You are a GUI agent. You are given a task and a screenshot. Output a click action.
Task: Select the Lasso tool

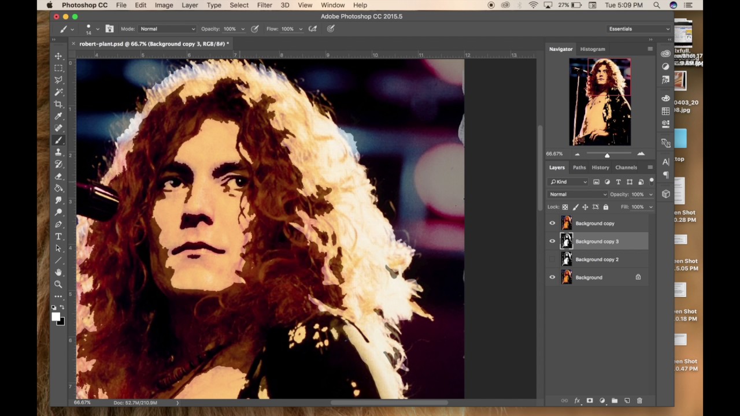click(x=58, y=80)
